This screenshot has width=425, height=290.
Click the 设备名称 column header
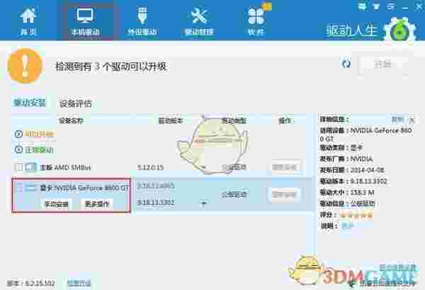tap(71, 121)
